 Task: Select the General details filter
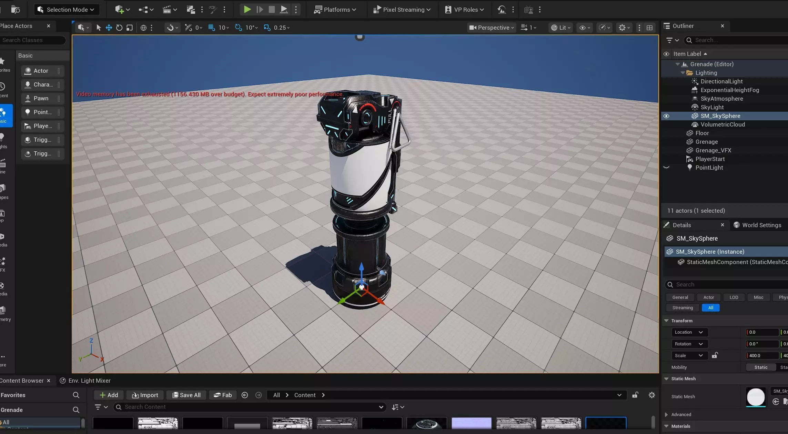pos(680,297)
